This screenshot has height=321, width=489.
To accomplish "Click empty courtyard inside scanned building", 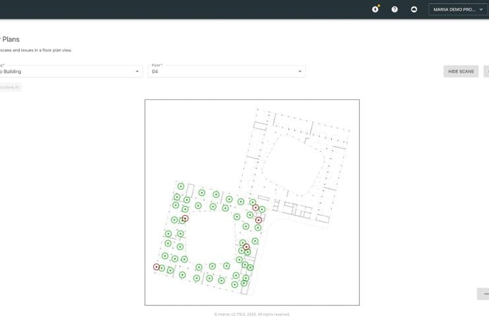I will tap(211, 238).
